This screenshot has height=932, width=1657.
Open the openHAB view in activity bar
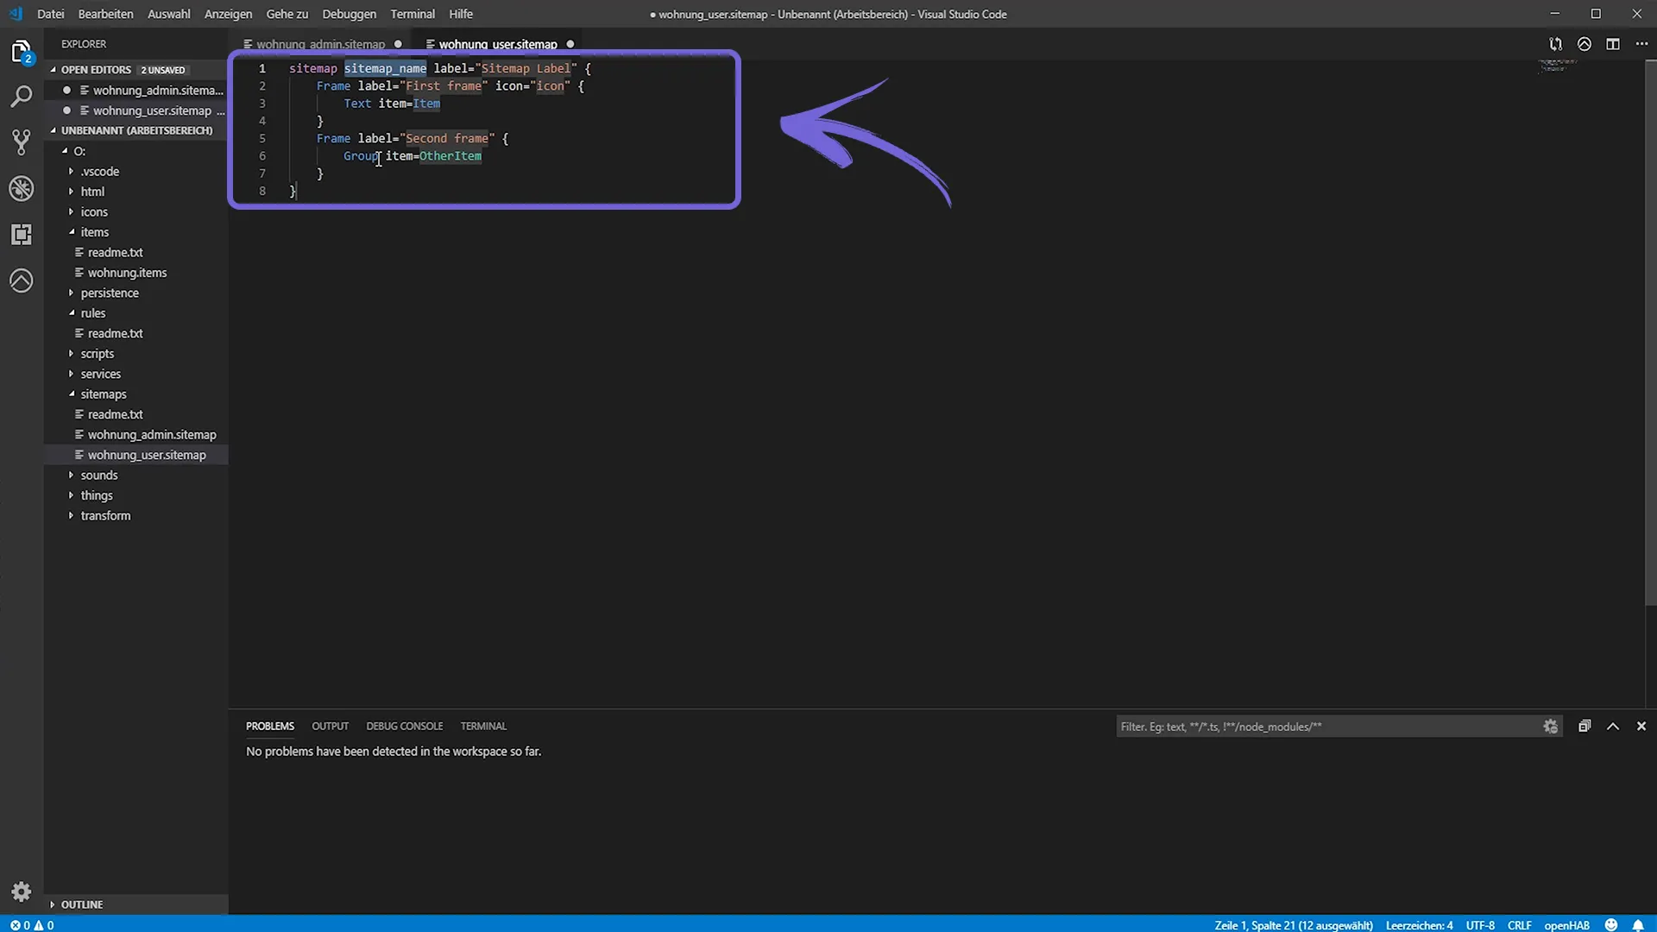coord(22,280)
